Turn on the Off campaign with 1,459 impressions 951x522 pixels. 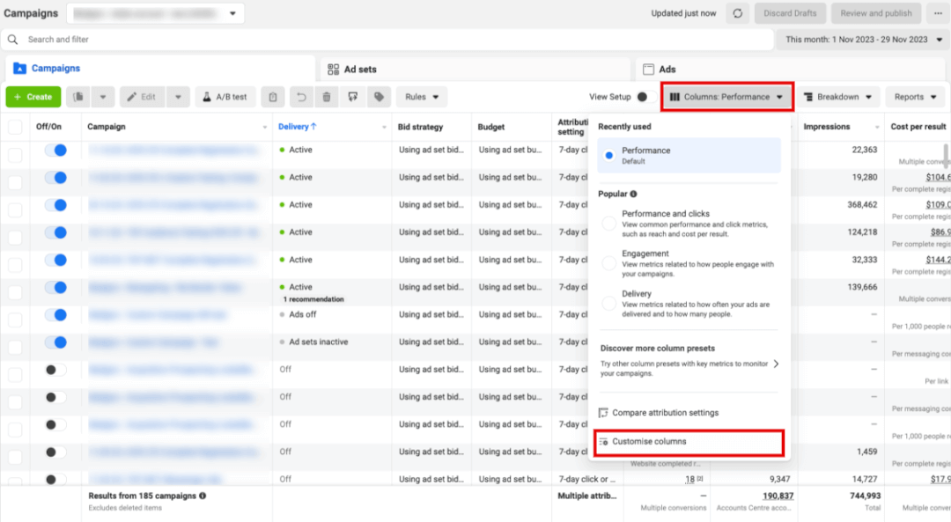coord(55,452)
